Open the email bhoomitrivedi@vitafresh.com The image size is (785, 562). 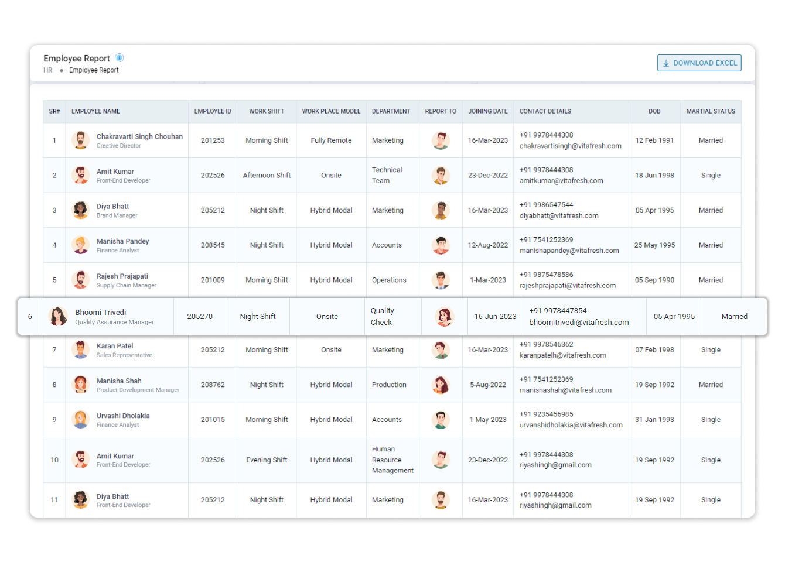point(578,322)
